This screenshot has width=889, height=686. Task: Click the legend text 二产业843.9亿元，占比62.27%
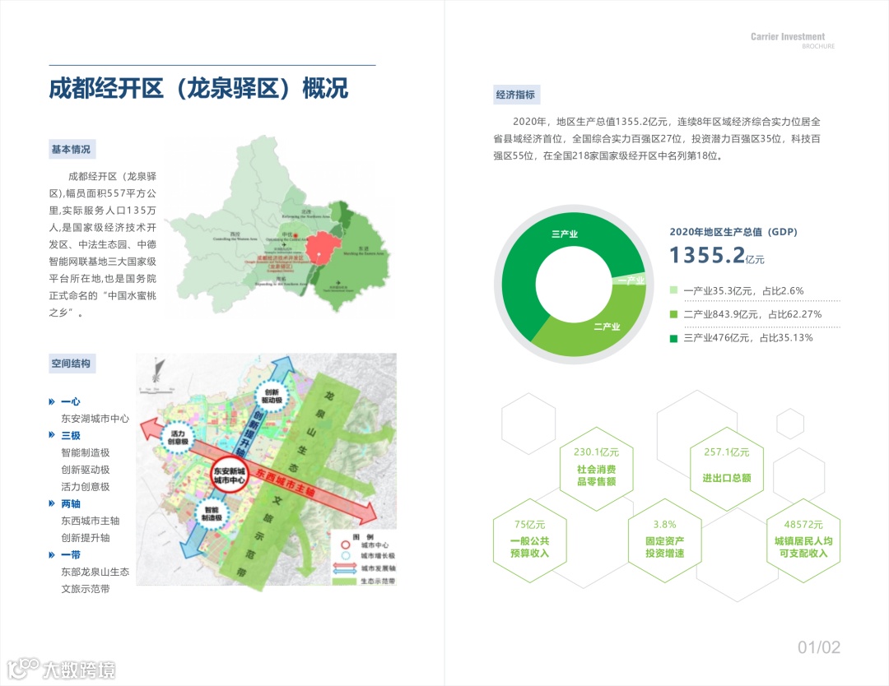pos(752,314)
